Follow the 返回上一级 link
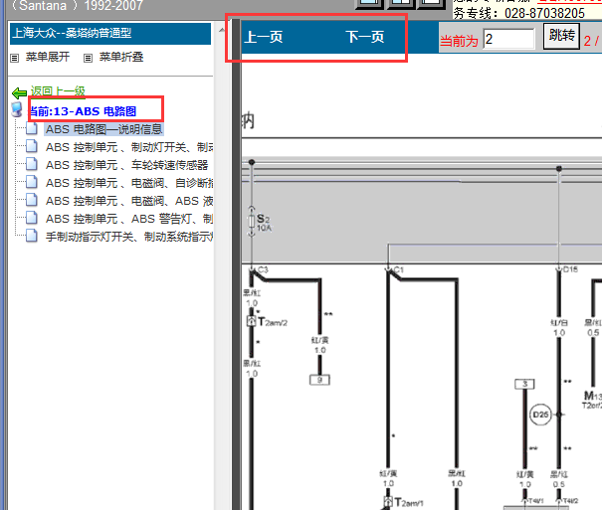The image size is (602, 510). pyautogui.click(x=58, y=91)
